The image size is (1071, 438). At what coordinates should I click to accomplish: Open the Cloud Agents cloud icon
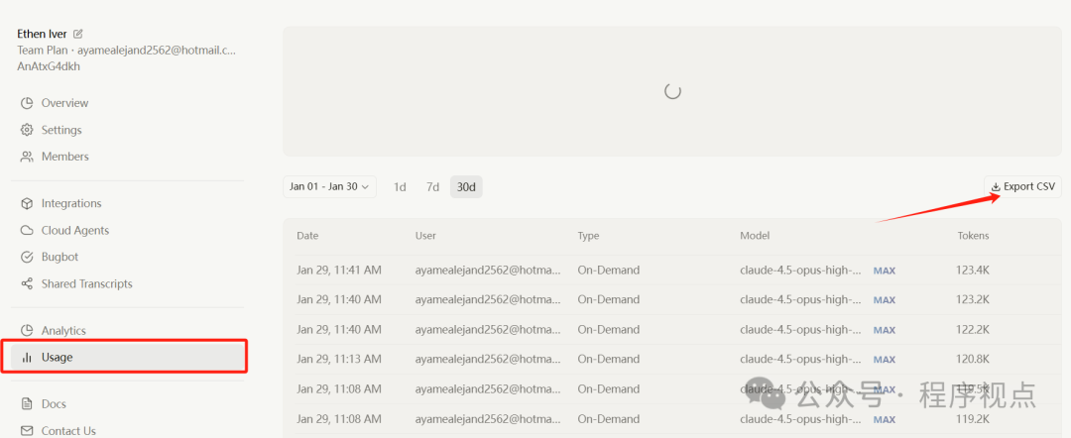[x=27, y=230]
